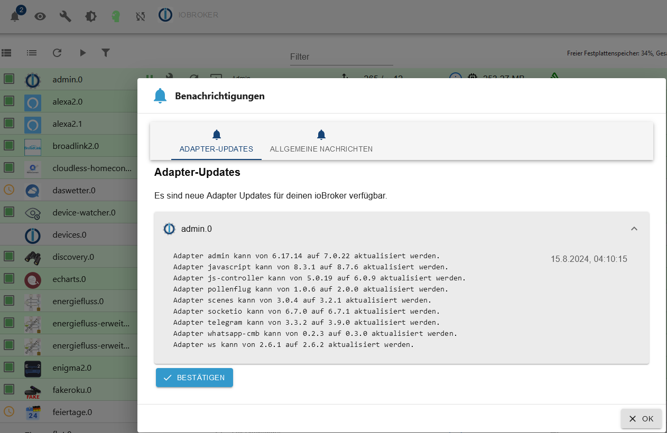Click the Benachrichtigungen dialog bell icon
The width and height of the screenshot is (667, 433).
(160, 96)
